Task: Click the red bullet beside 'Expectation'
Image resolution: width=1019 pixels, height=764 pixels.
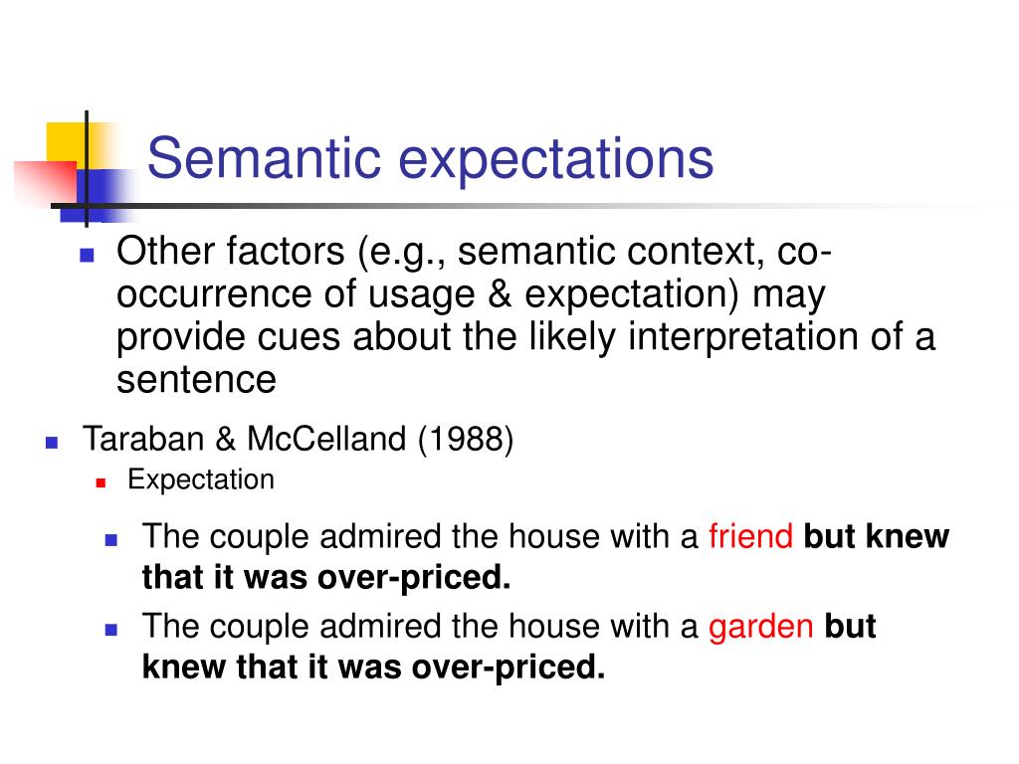Action: pyautogui.click(x=101, y=482)
